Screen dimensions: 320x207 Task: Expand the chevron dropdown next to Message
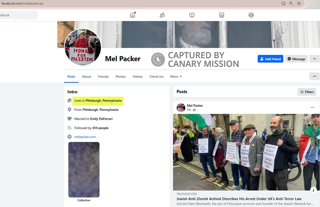click(x=314, y=59)
